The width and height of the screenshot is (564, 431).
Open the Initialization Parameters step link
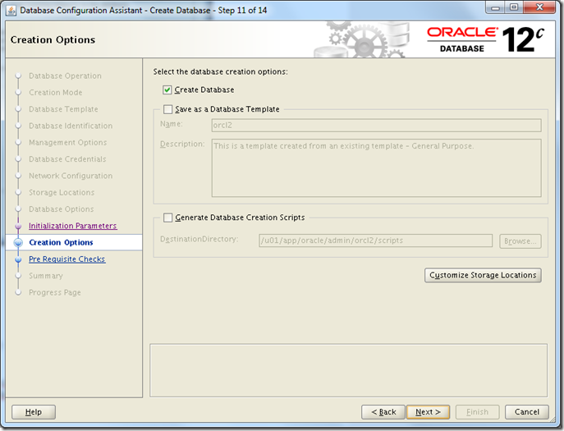(x=73, y=226)
